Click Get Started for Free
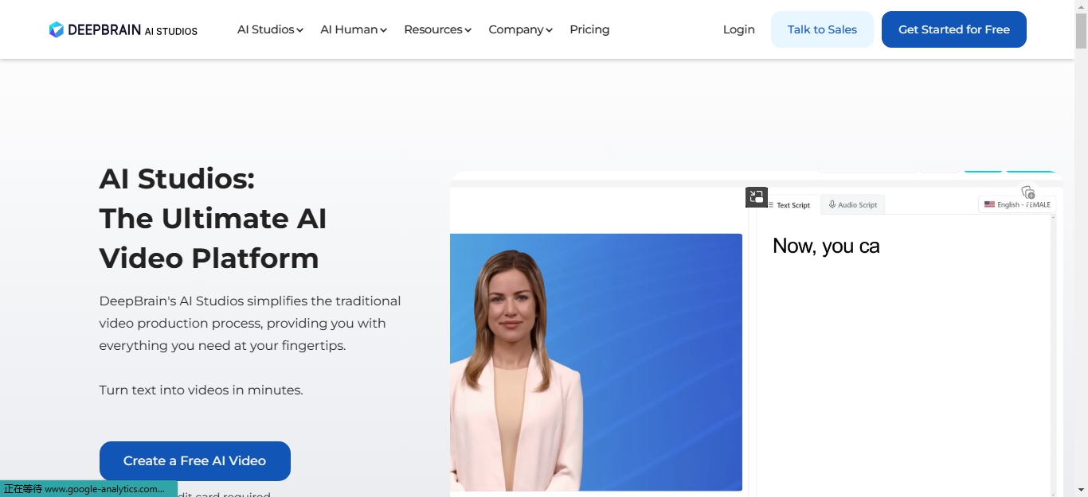This screenshot has width=1088, height=497. coord(954,29)
